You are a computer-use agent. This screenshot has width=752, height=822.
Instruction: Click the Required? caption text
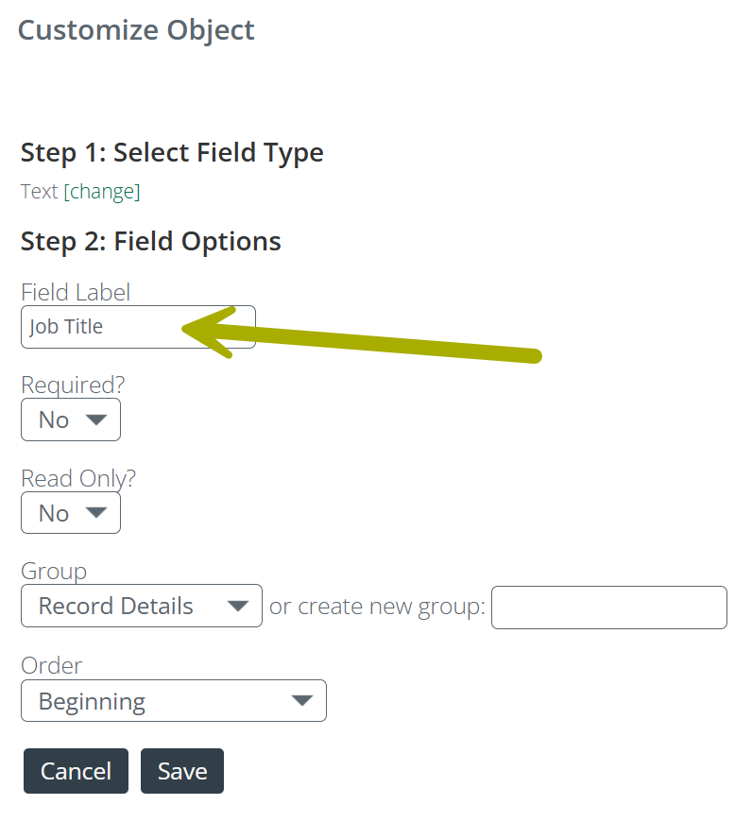(x=73, y=385)
